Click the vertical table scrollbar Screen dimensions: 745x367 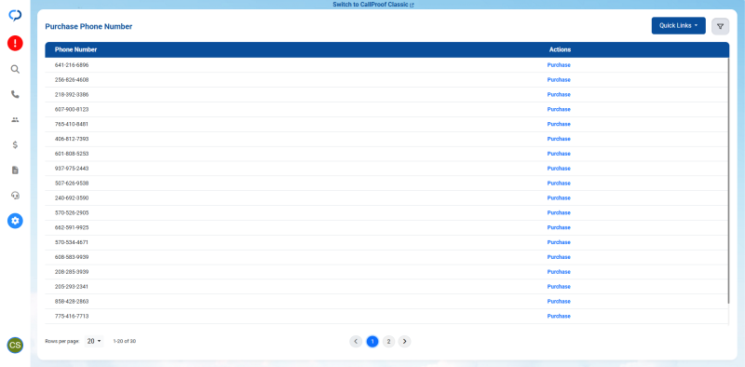tap(728, 181)
